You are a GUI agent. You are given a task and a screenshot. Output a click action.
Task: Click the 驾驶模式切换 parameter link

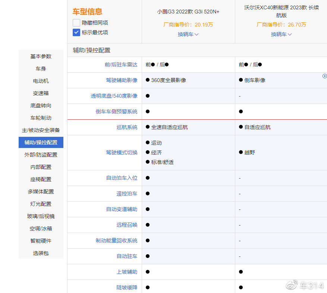click(123, 152)
